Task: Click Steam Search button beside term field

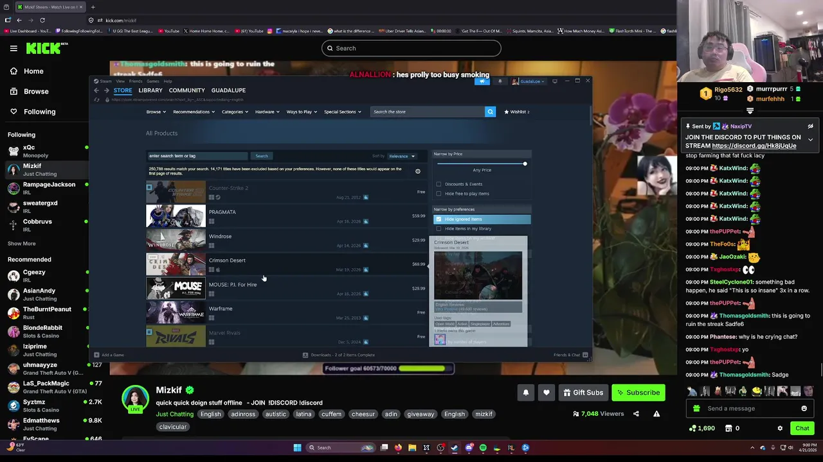Action: point(262,156)
